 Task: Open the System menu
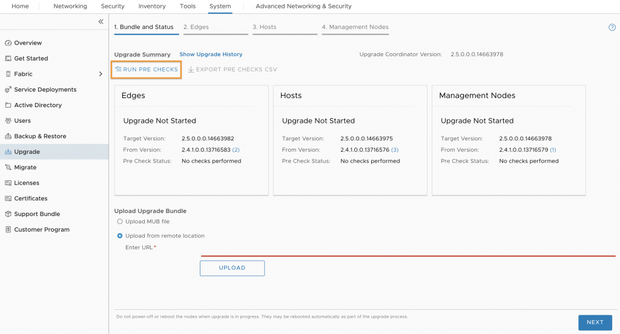tap(220, 6)
